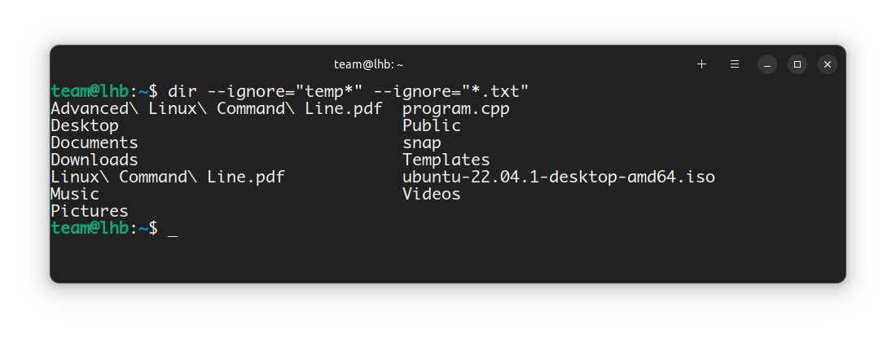Click the dir command word on the first line

click(182, 91)
